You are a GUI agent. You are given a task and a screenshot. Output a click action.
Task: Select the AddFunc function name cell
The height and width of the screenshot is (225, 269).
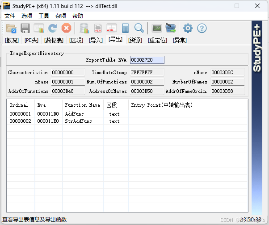tap(74, 114)
